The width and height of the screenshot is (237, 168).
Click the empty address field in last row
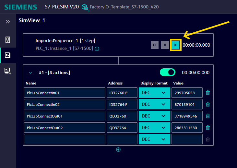click(x=122, y=139)
